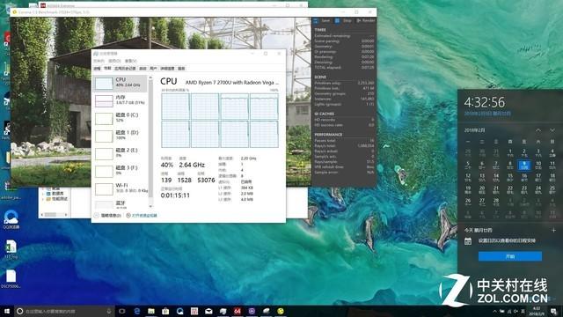The image size is (563, 317).
Task: Go to next month in calendar
Action: (x=552, y=130)
